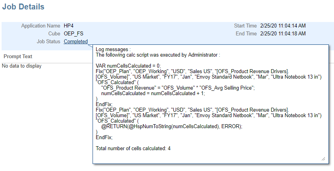This screenshot has width=334, height=171.
Task: Click the Start Time label
Action: (x=245, y=26)
